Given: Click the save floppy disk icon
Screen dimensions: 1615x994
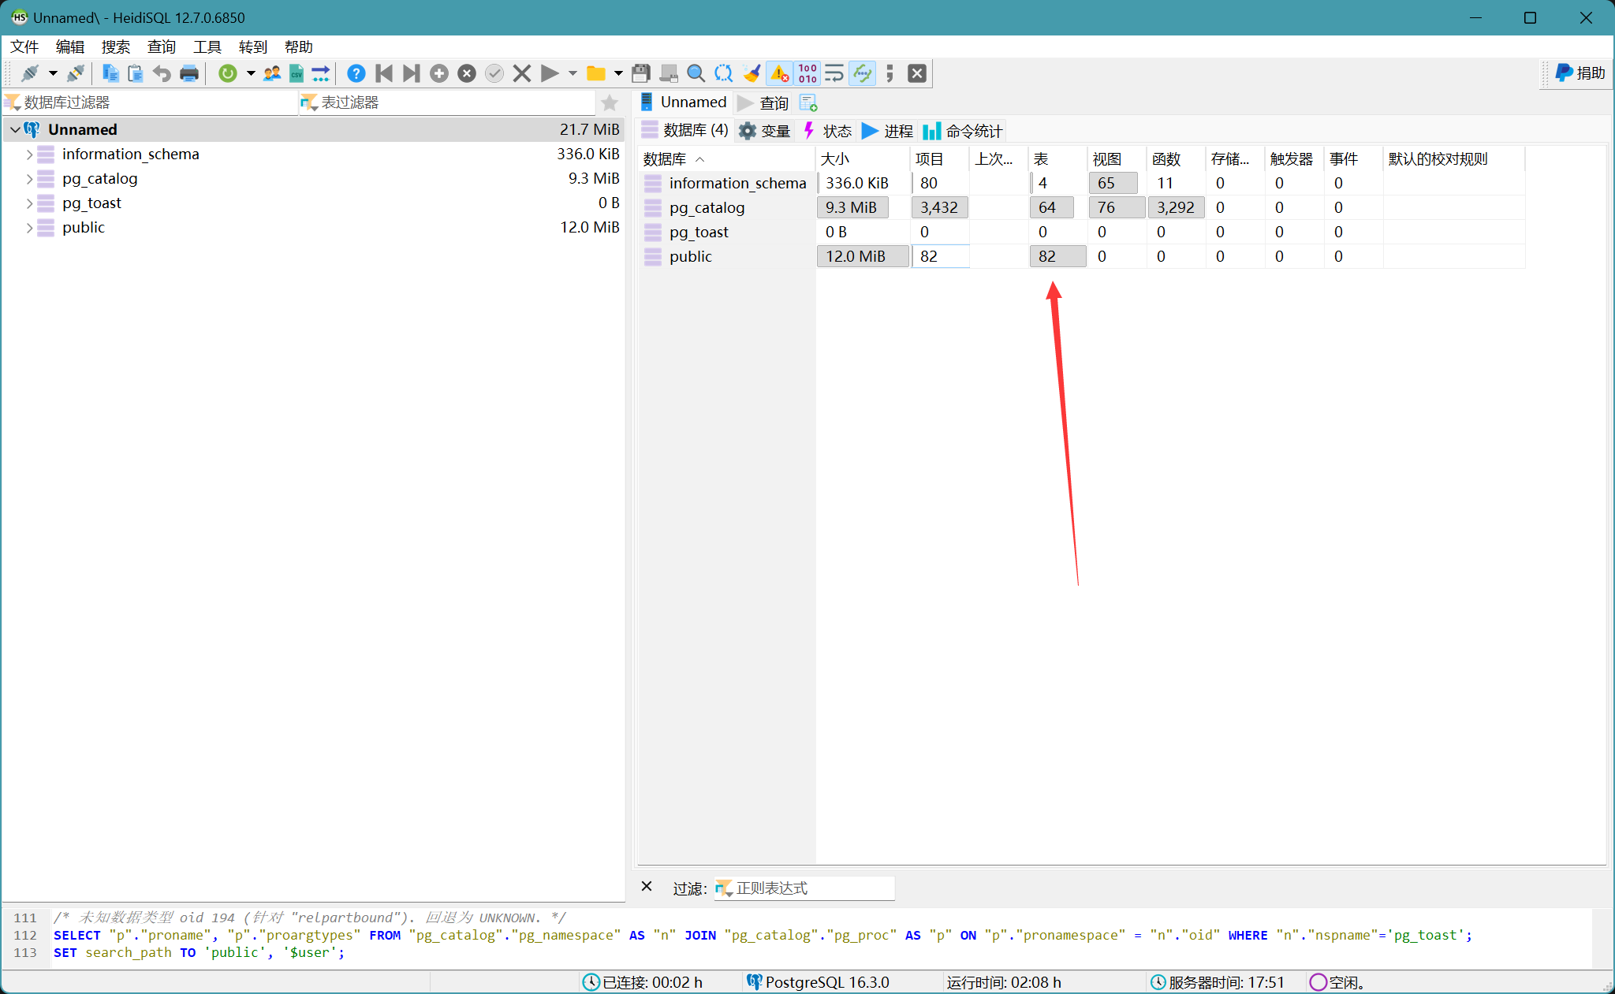Looking at the screenshot, I should [x=641, y=73].
